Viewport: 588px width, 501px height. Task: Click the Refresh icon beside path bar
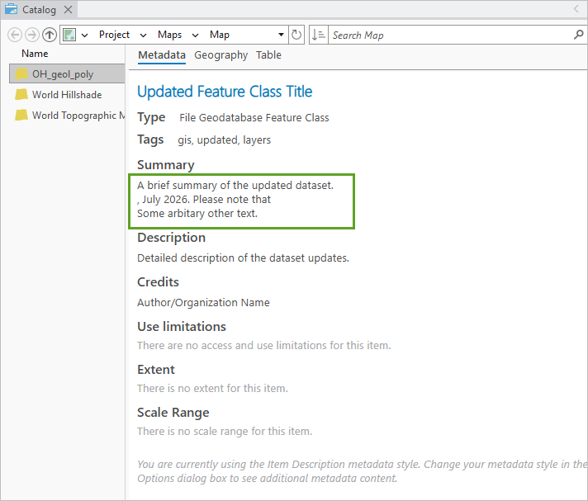tap(296, 35)
